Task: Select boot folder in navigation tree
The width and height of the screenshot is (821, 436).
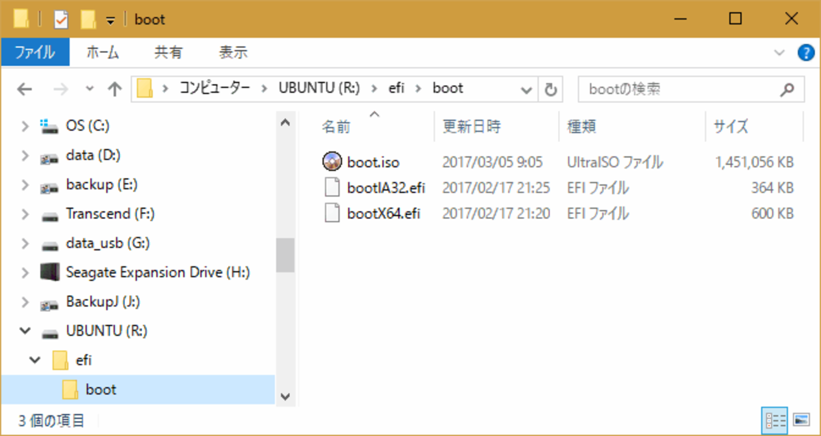Action: tap(101, 390)
